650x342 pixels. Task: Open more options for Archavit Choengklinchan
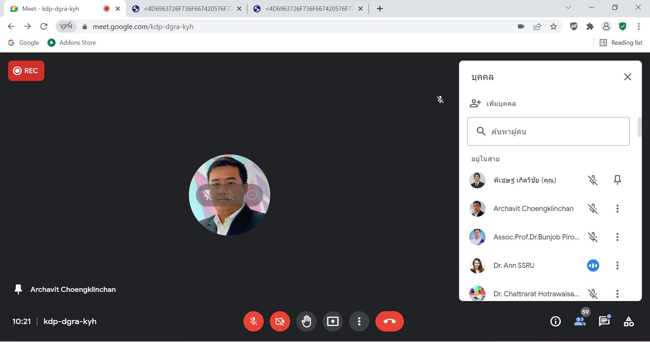pos(617,209)
